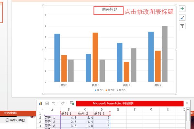The height and width of the screenshot is (129, 194).
Task: Open Chart Elements plus button
Action: tap(182, 9)
